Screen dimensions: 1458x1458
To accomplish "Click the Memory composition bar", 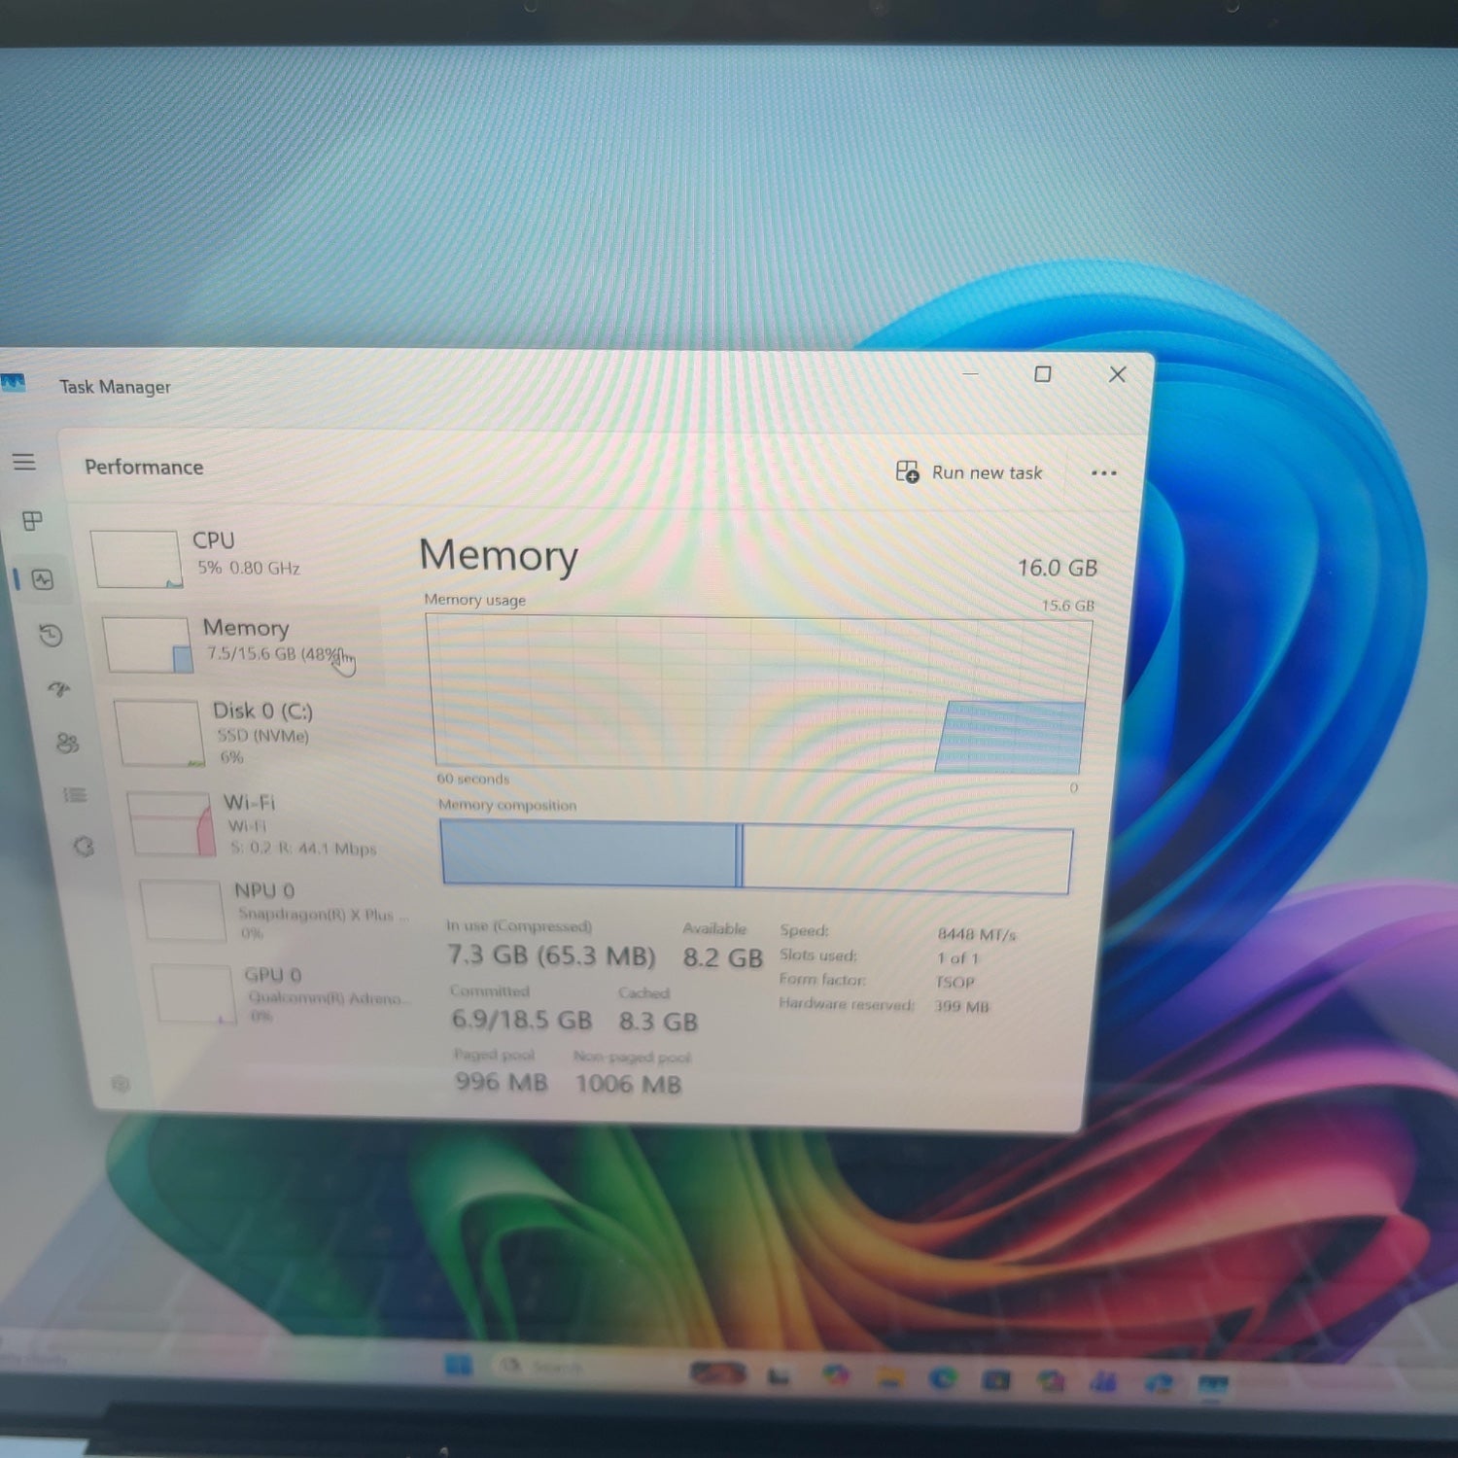I will click(x=756, y=856).
